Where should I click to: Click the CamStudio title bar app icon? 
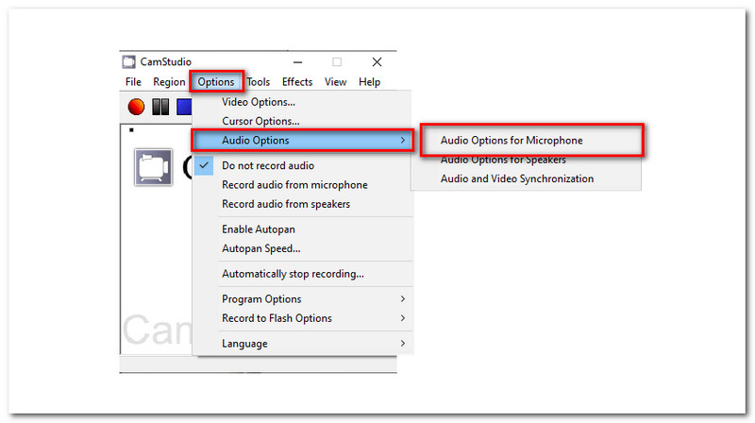tap(128, 61)
